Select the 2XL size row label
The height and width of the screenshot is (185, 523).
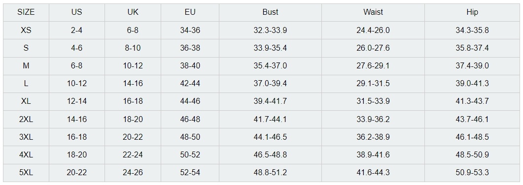pos(26,119)
